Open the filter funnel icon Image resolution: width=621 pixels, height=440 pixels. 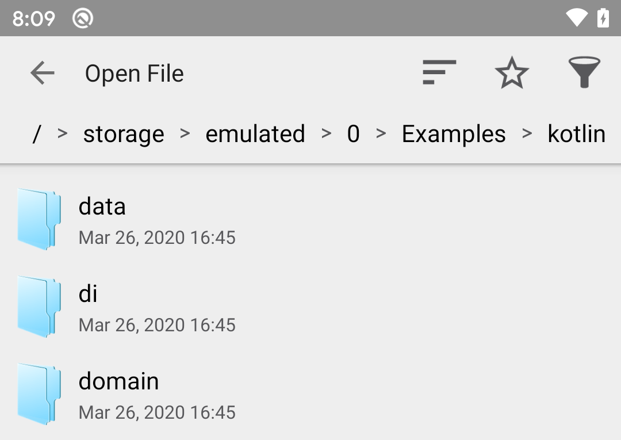tap(584, 73)
